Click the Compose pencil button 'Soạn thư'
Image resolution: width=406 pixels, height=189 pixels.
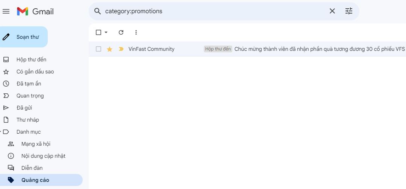pyautogui.click(x=23, y=37)
